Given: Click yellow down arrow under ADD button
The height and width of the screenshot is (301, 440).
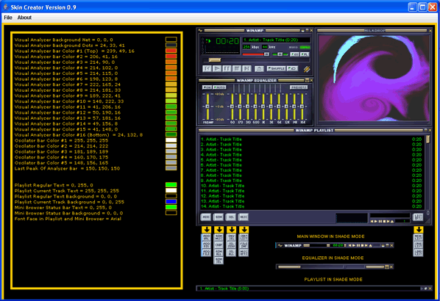Looking at the screenshot, I should click(x=206, y=230).
